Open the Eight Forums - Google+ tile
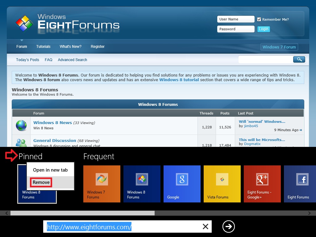The width and height of the screenshot is (316, 237). coord(262,184)
